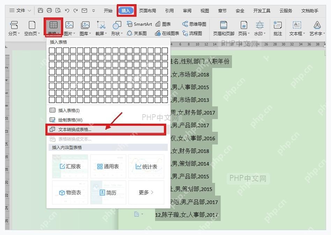Open the 文档助手 tab
The height and width of the screenshot is (235, 331).
(x=310, y=10)
